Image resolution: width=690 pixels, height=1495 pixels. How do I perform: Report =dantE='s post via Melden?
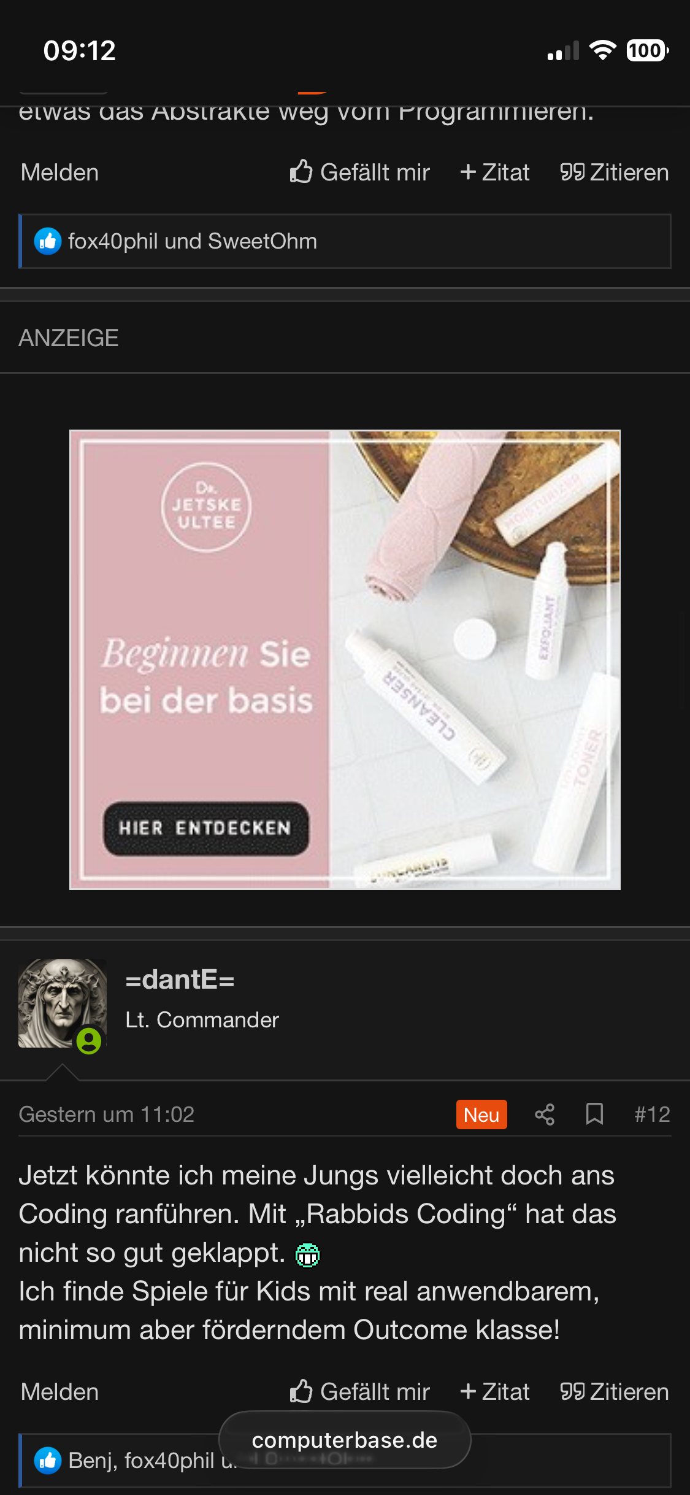(59, 1392)
